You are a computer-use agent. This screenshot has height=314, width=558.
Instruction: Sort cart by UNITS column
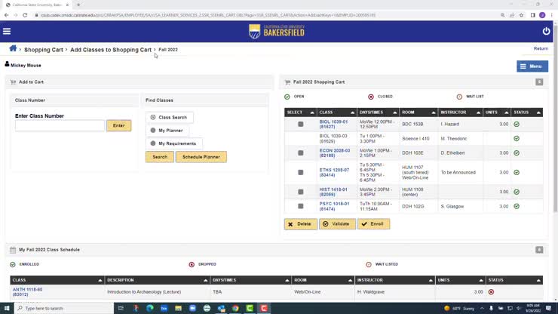497,112
